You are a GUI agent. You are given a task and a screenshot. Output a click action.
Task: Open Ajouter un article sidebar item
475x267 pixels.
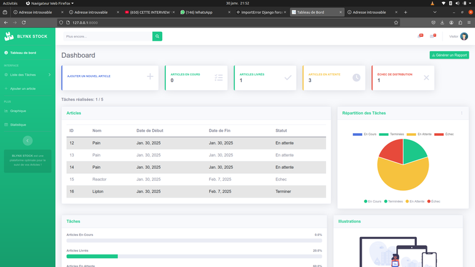pos(23,89)
